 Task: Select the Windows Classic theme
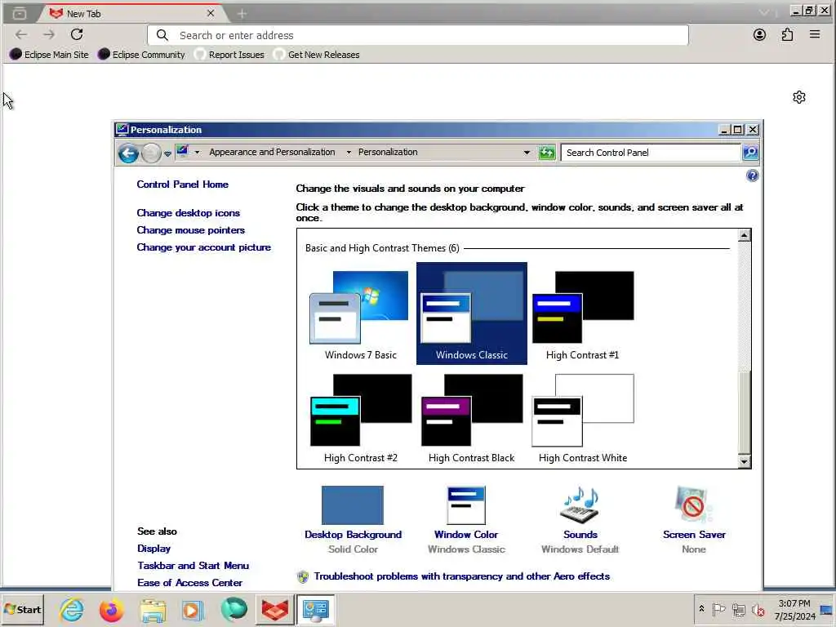(x=471, y=313)
